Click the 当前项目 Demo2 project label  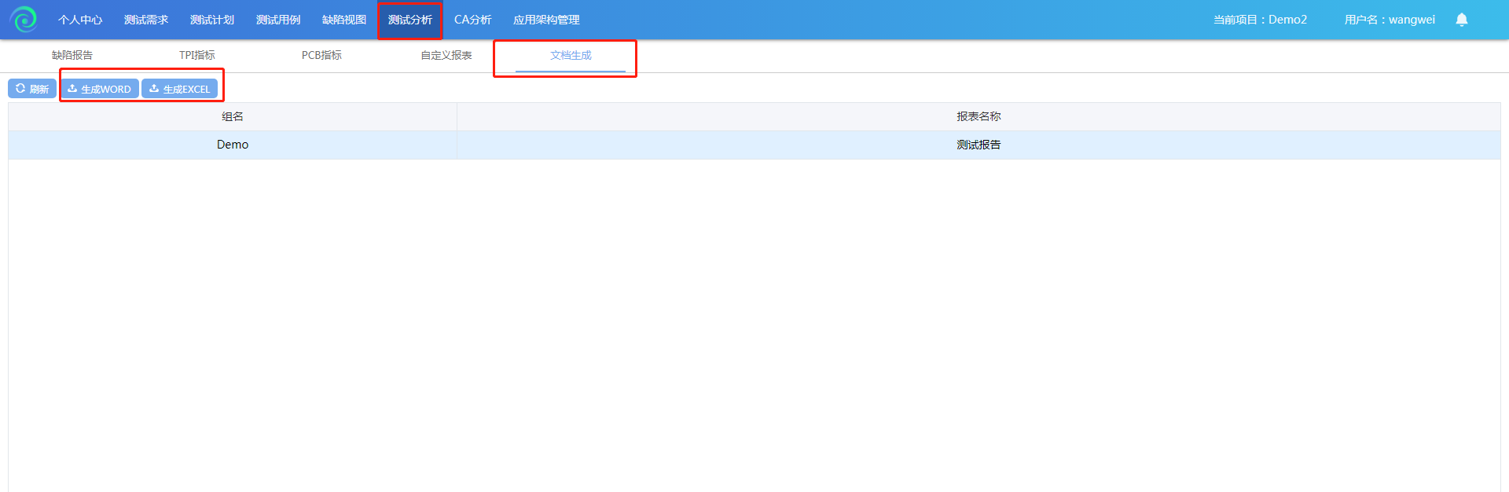click(x=1260, y=20)
